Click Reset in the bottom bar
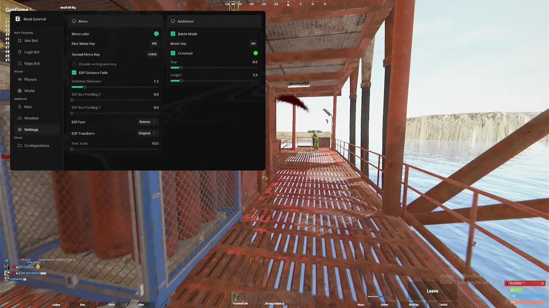This screenshot has width=549, height=308. pos(112,305)
